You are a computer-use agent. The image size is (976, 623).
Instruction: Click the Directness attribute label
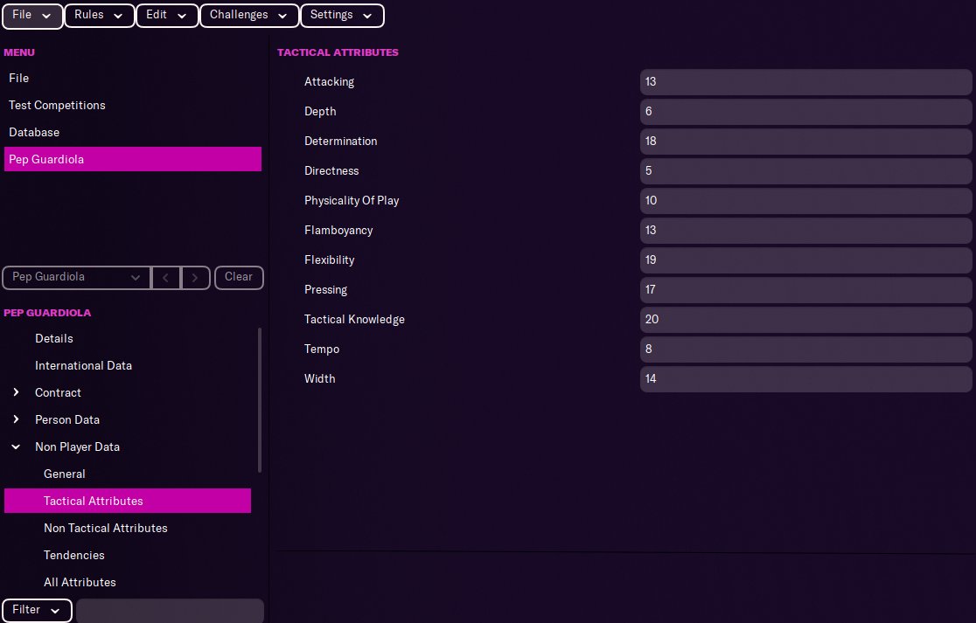(x=331, y=171)
